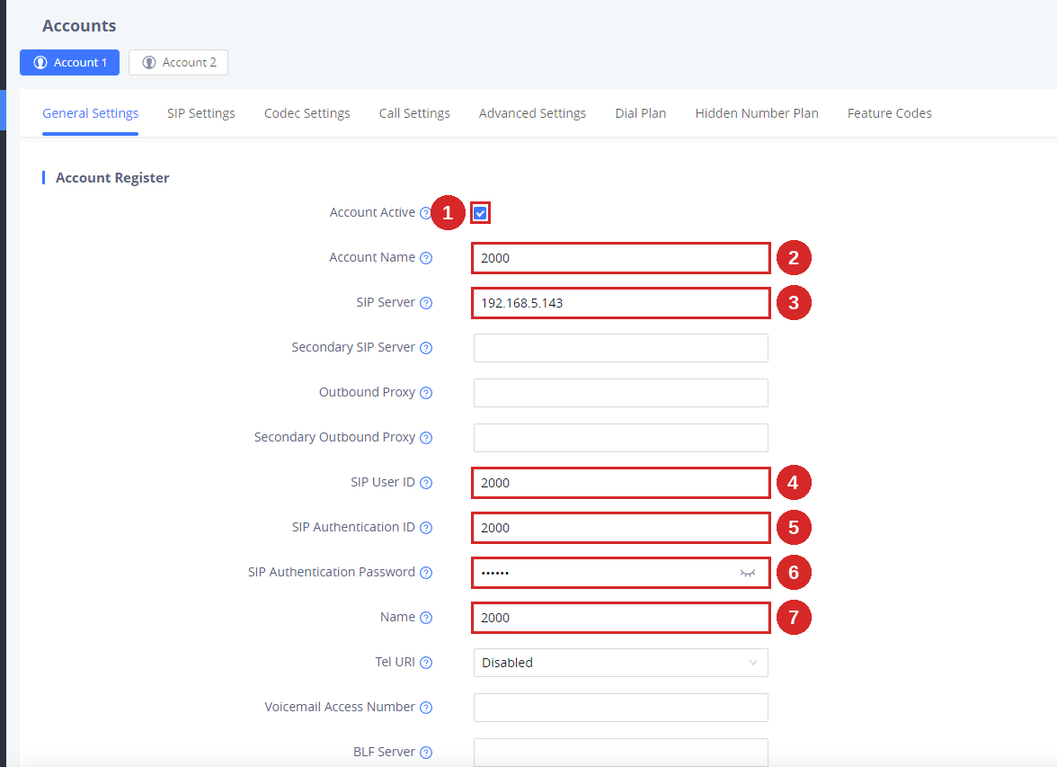Screen dimensions: 1057x767
Task: Click the SIP User ID field
Action: pyautogui.click(x=620, y=483)
